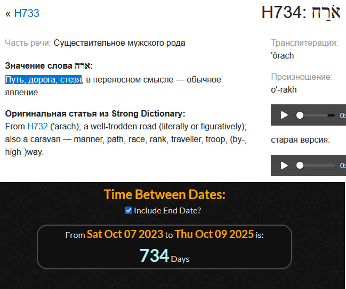The height and width of the screenshot is (289, 346).
Task: Click the pronunciation text o'-rakh
Action: (284, 89)
